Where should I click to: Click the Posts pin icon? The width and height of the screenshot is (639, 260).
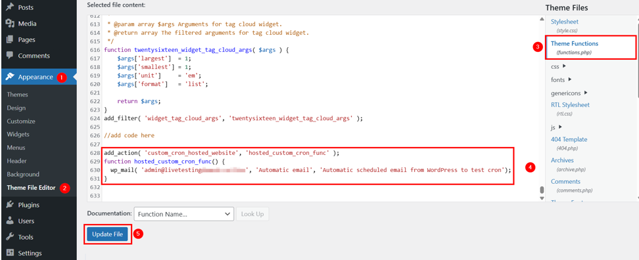click(10, 7)
